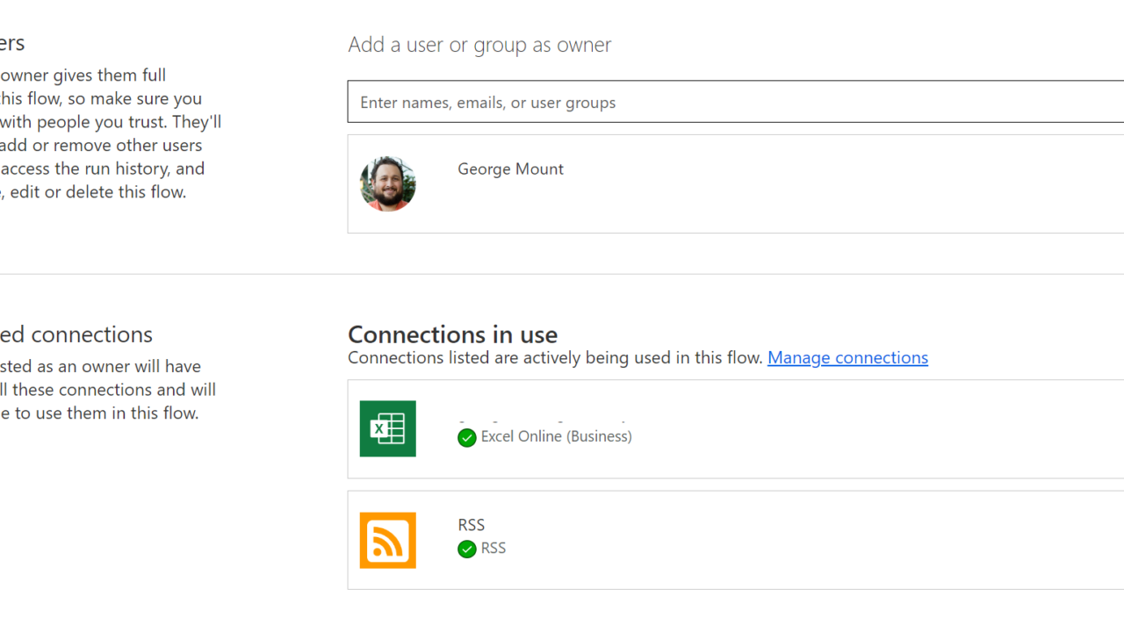Click the Connections in use heading
Image resolution: width=1124 pixels, height=632 pixels.
pos(452,334)
